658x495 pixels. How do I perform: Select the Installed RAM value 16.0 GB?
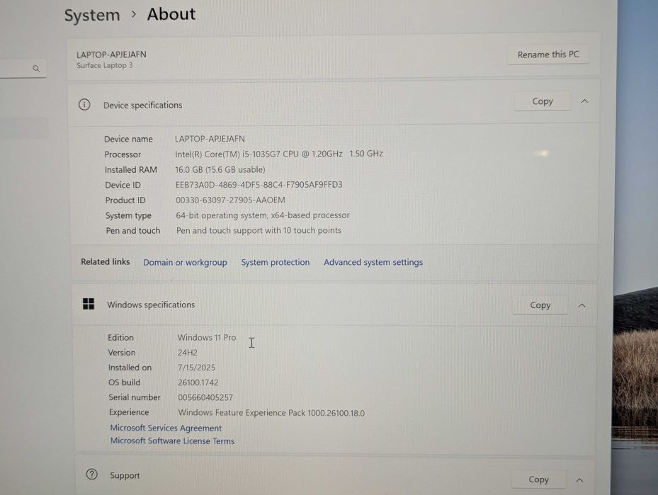click(x=220, y=169)
